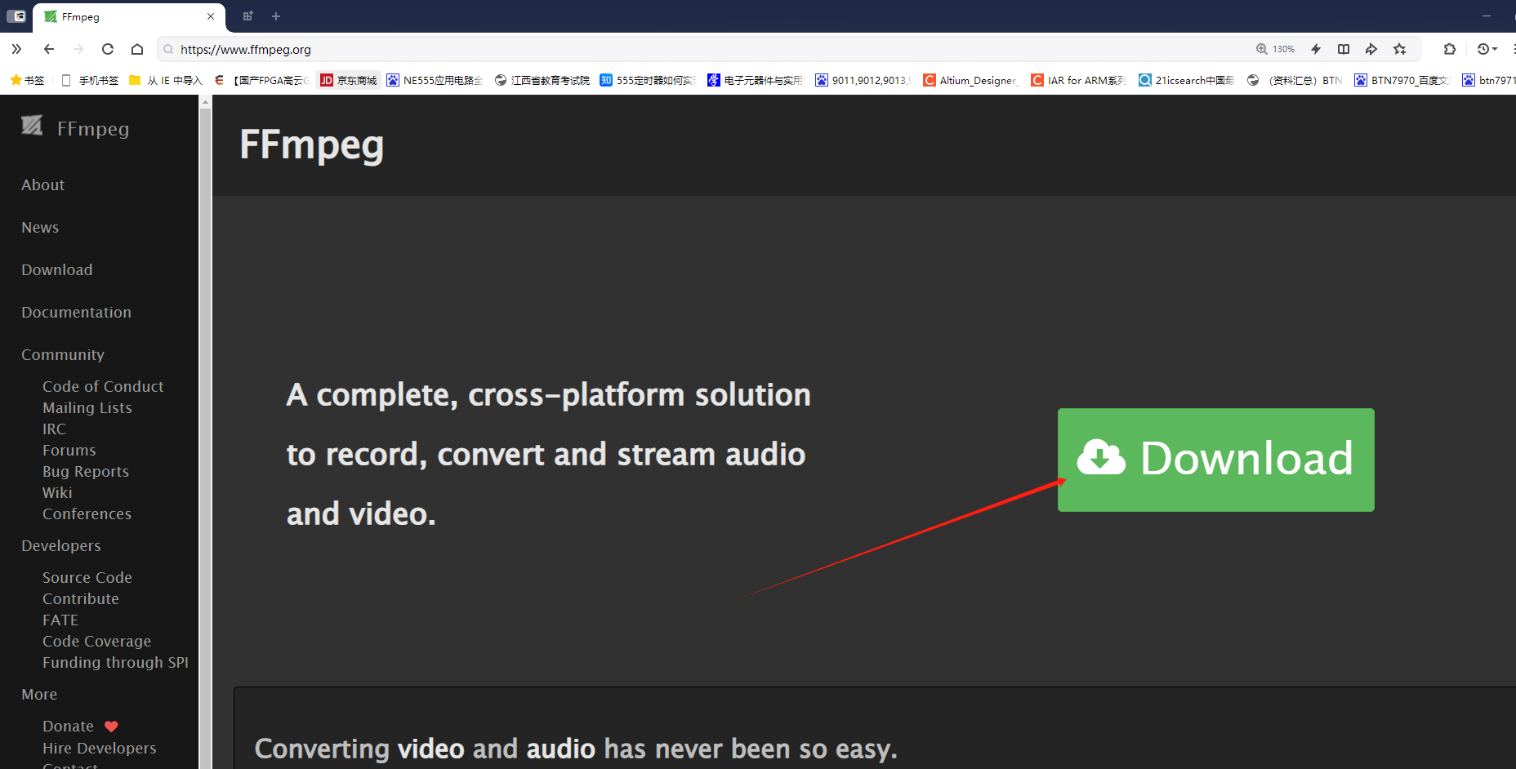Click the home icon in toolbar

(x=137, y=49)
